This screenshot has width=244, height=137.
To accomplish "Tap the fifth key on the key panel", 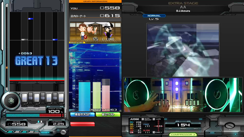I will 49,98.
